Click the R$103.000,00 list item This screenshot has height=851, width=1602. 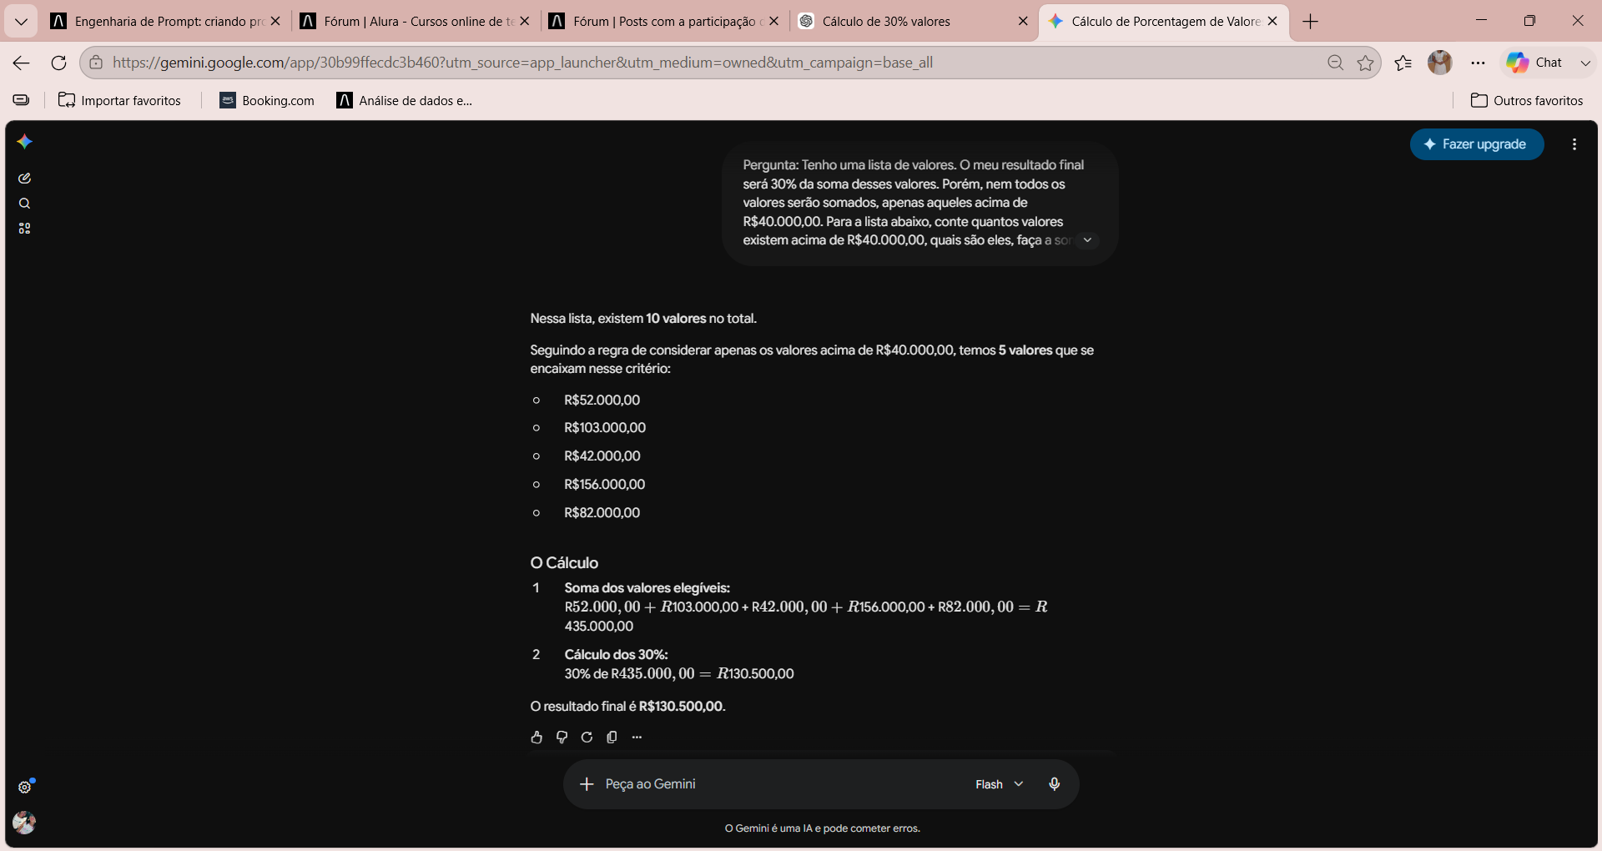[x=605, y=428]
